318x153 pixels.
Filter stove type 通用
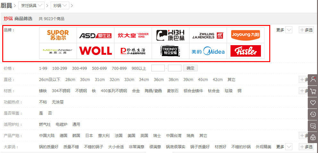tap(76, 125)
